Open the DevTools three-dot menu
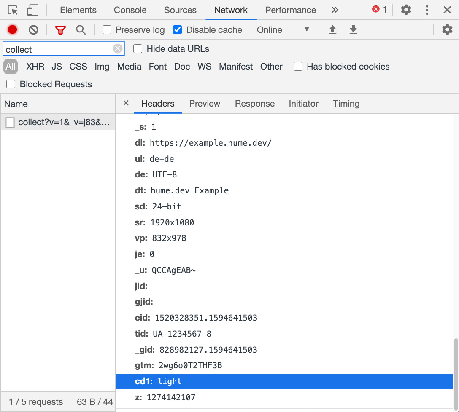 point(427,10)
